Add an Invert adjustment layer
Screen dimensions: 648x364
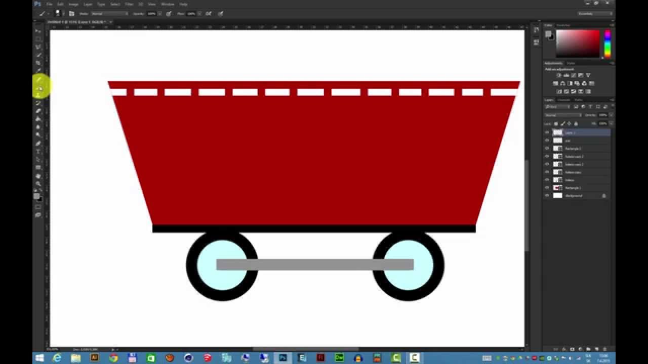click(559, 92)
